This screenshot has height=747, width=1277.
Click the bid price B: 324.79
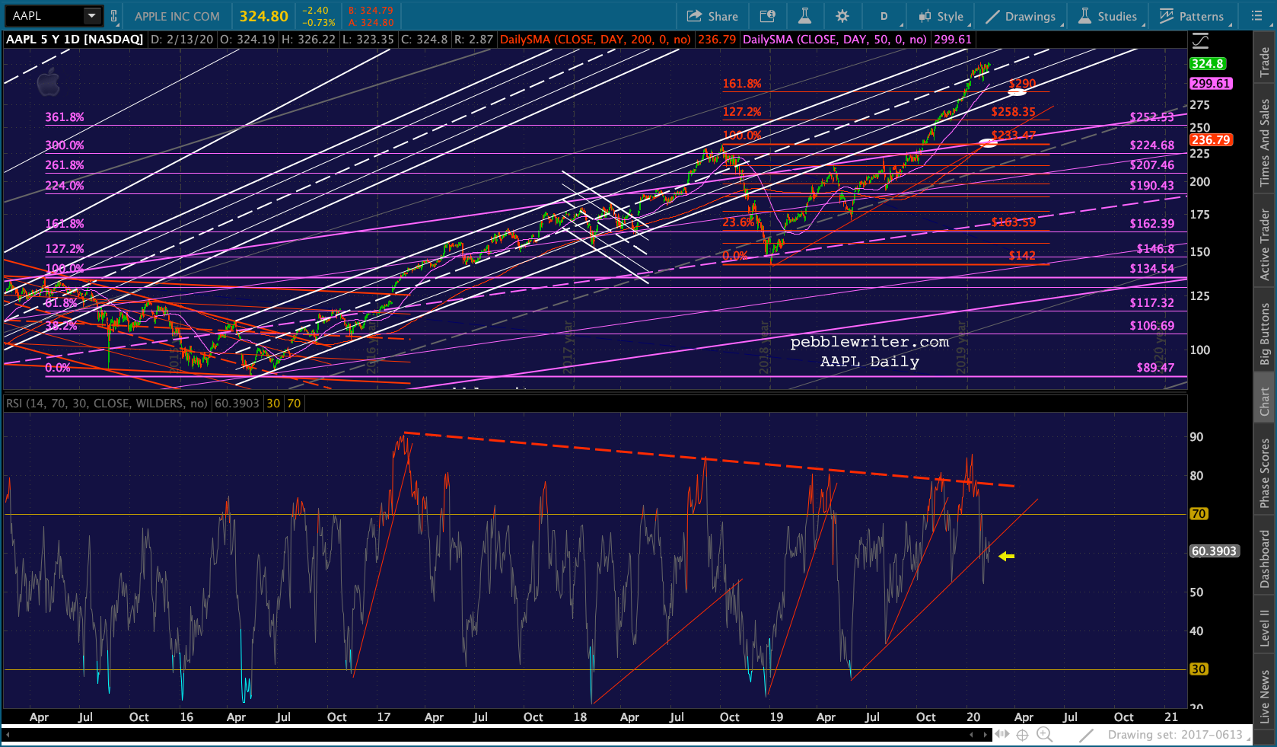[371, 11]
